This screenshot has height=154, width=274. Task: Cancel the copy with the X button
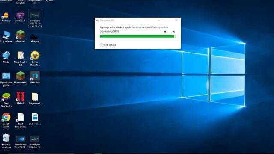[174, 32]
